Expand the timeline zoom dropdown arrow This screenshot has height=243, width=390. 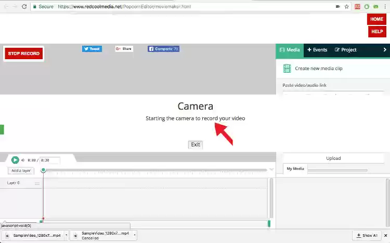(x=271, y=170)
